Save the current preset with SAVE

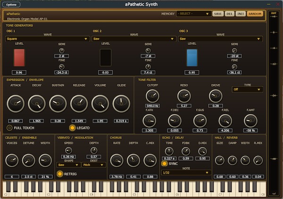(x=218, y=14)
